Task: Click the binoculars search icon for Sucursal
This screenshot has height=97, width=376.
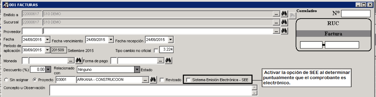Action: [x=284, y=22]
